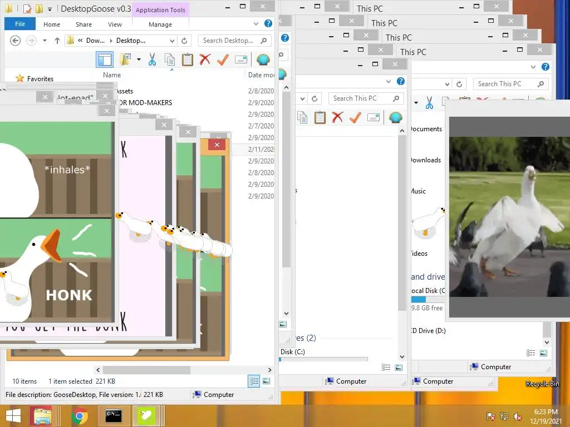
Task: Refresh the DesktopGoose folder view
Action: (x=184, y=41)
